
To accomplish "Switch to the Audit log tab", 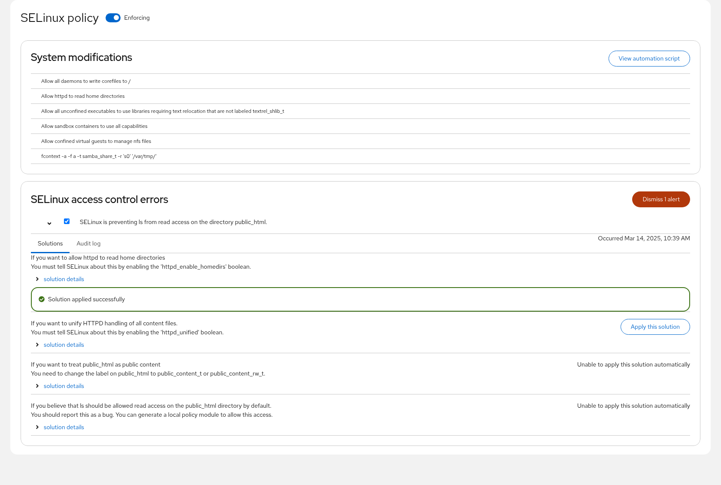I will tap(88, 243).
